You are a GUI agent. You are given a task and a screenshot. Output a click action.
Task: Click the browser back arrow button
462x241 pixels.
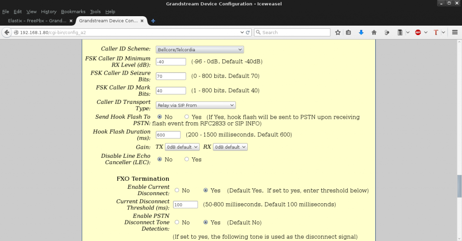7,32
